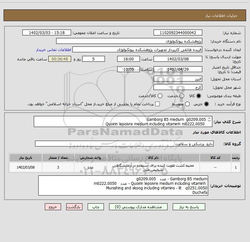
Task: Click the announcement date field 1402/03/03 - 15:18
Action: click(47, 33)
